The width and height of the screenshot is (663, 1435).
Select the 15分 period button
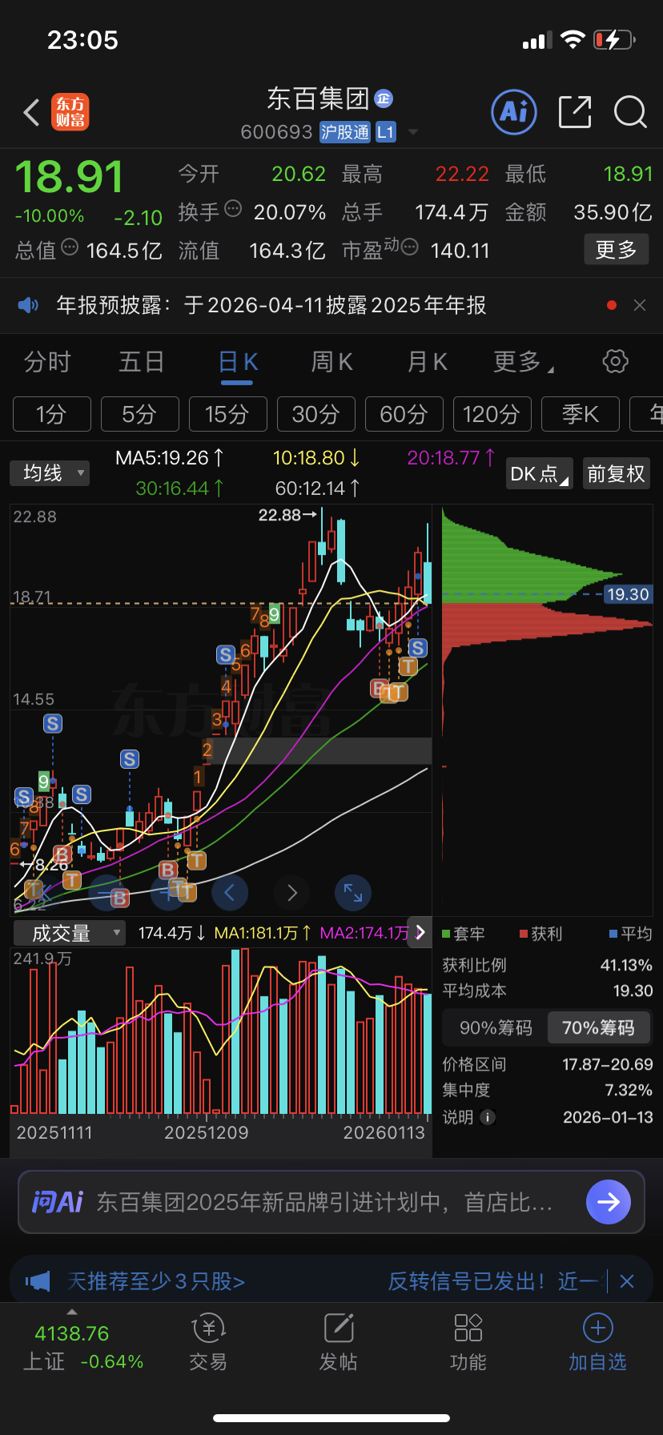click(x=228, y=414)
